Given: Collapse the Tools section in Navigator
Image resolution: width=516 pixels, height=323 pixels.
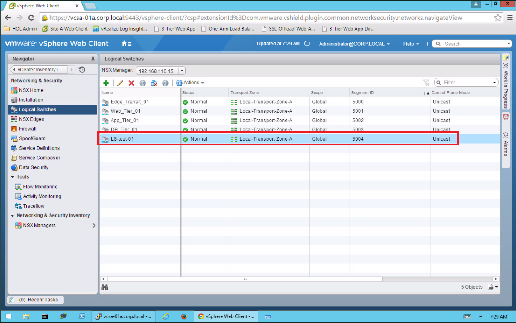Looking at the screenshot, I should click(x=13, y=177).
